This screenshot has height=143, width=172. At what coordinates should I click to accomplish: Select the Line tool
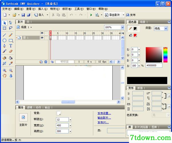(x=5, y=35)
